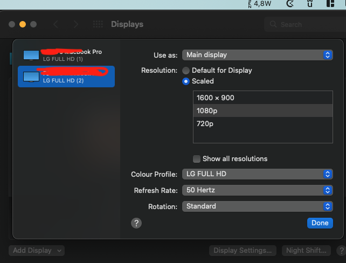The image size is (346, 263).
Task: Click the Night Shift button
Action: [x=306, y=251]
